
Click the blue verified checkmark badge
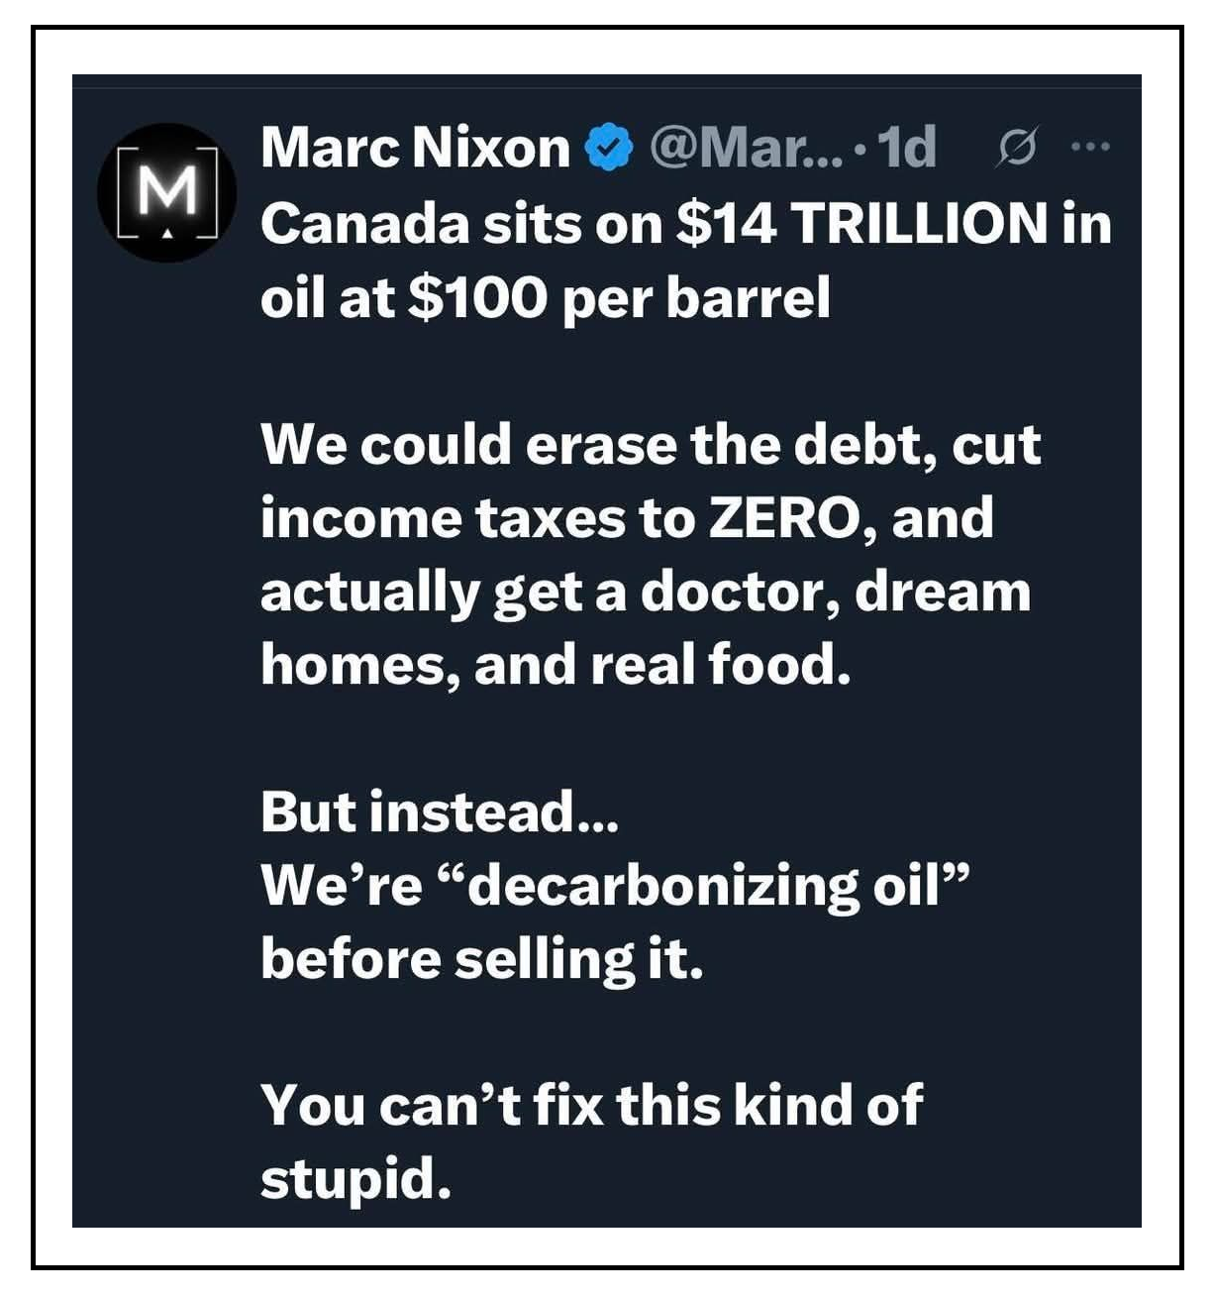coord(610,149)
